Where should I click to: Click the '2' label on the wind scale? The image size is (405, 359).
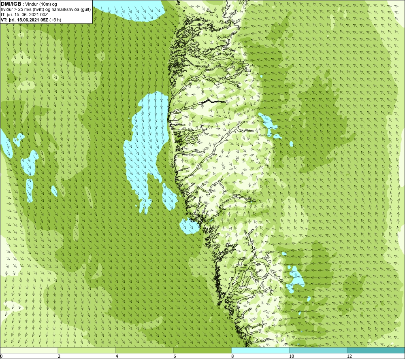point(59,356)
